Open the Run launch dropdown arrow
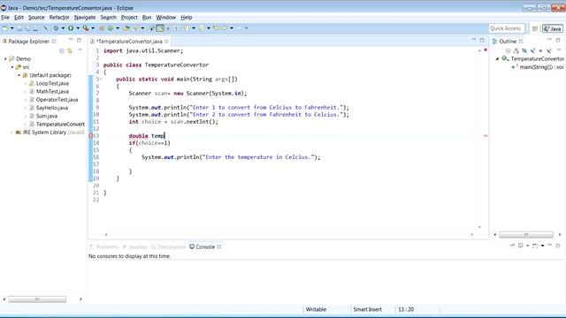 click(x=78, y=28)
